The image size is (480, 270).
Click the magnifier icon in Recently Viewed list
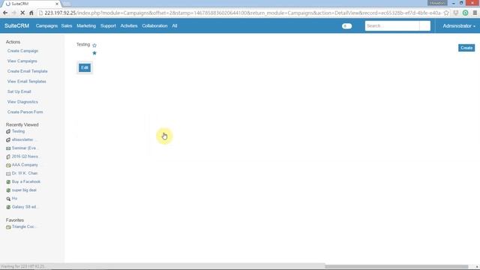[8, 199]
